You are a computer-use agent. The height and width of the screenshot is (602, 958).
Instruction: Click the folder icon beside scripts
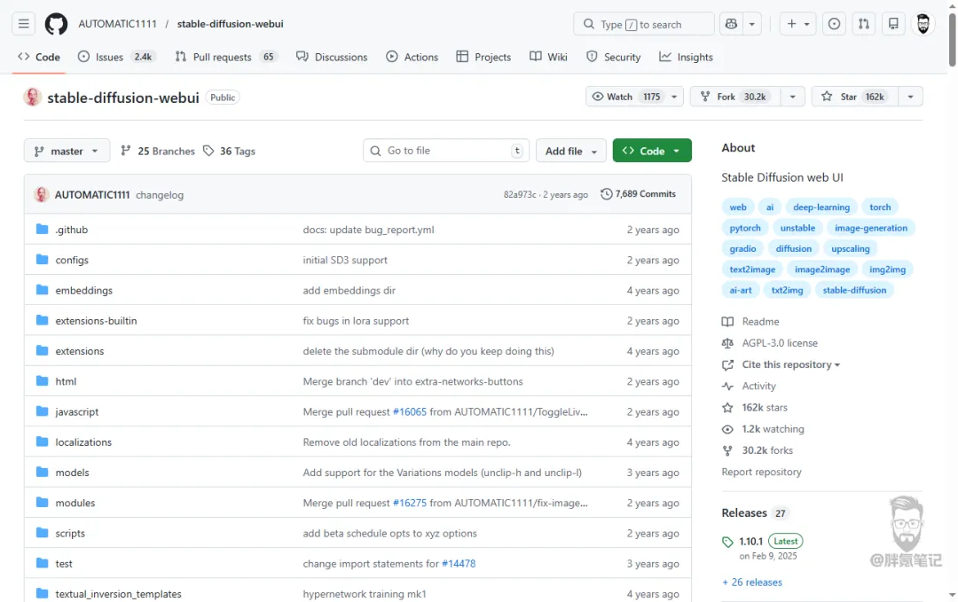[x=43, y=533]
